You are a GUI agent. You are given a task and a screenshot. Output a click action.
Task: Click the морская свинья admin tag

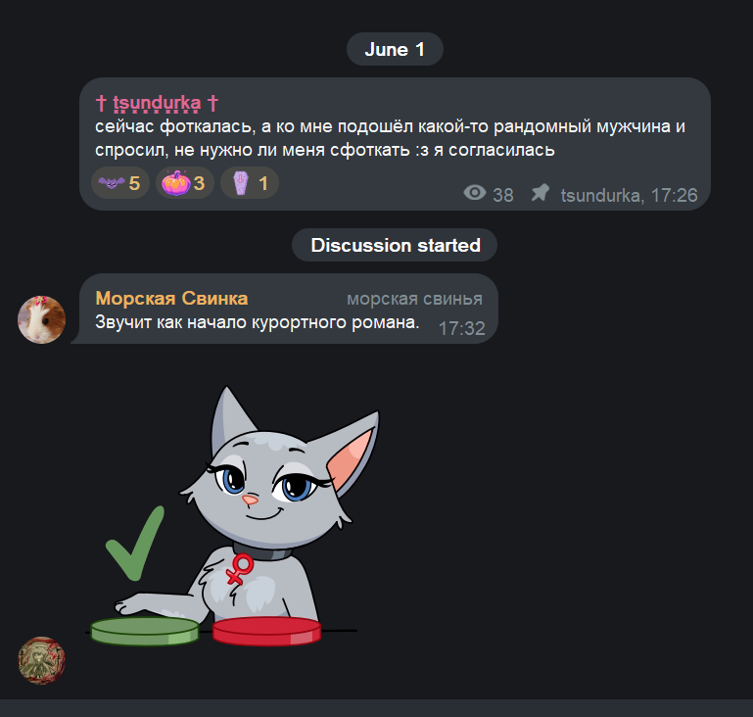(414, 299)
